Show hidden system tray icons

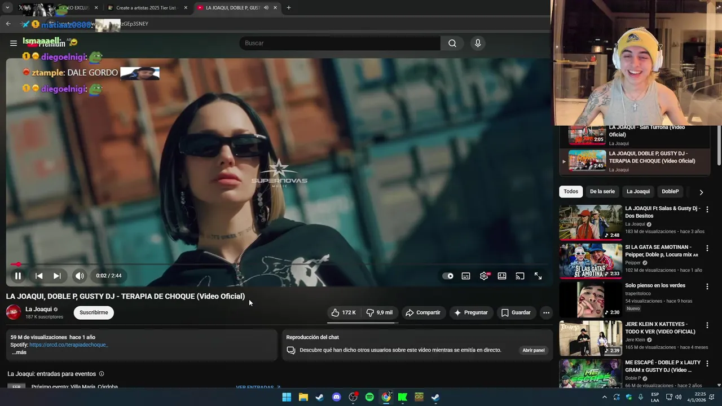click(x=605, y=397)
